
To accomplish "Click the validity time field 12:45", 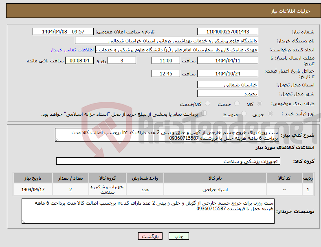I will (x=166, y=73).
